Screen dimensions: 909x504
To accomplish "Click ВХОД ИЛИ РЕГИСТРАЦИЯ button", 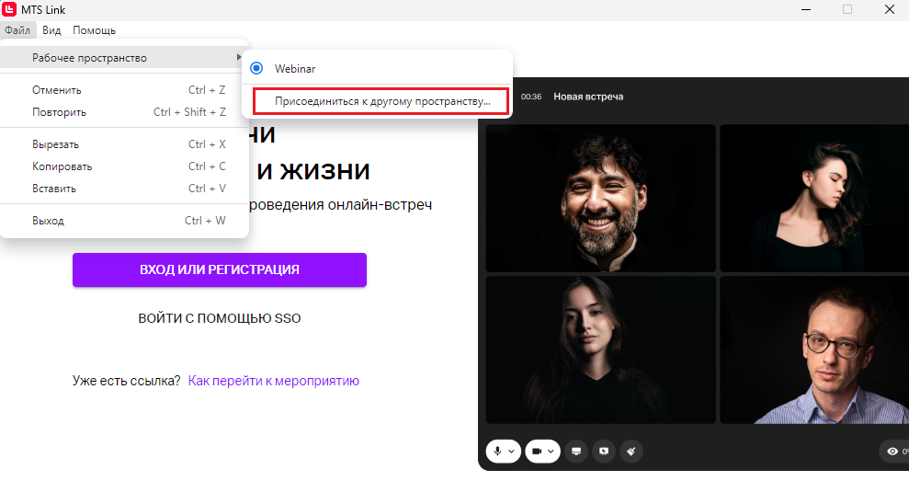I will point(219,269).
